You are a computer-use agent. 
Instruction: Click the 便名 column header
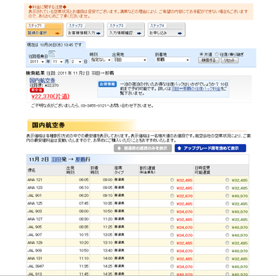point(46,171)
